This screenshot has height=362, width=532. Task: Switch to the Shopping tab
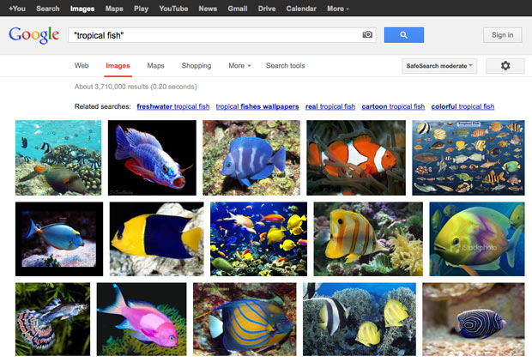[196, 66]
